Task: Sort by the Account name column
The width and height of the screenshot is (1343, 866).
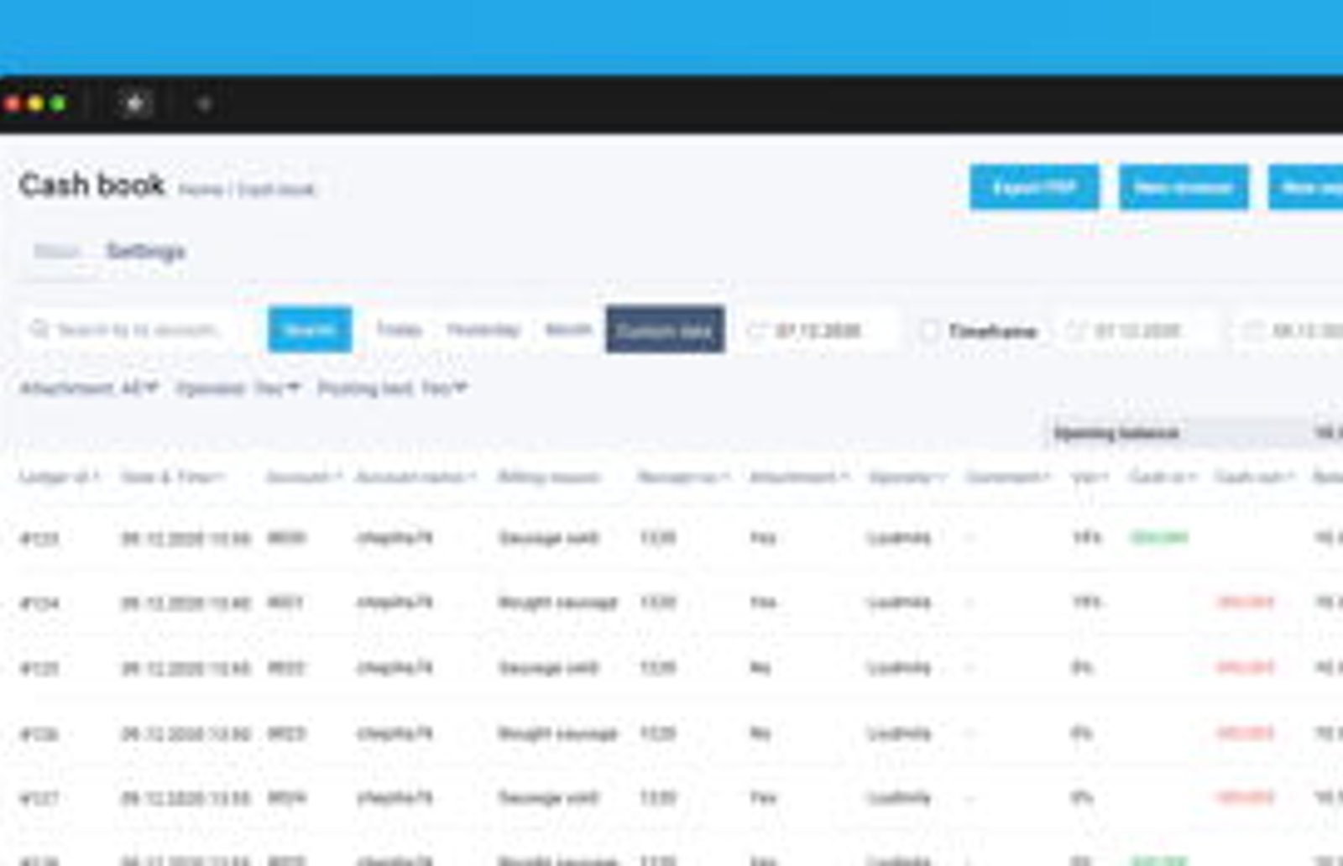Action: [x=415, y=477]
